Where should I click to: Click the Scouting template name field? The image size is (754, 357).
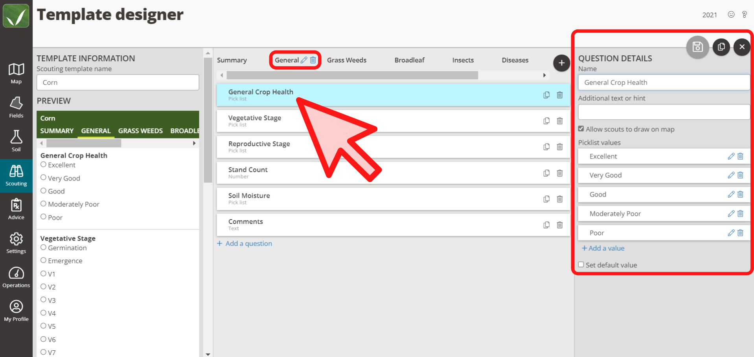tap(118, 82)
